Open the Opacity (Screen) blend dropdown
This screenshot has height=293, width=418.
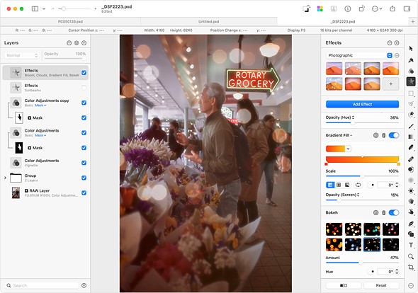[343, 195]
